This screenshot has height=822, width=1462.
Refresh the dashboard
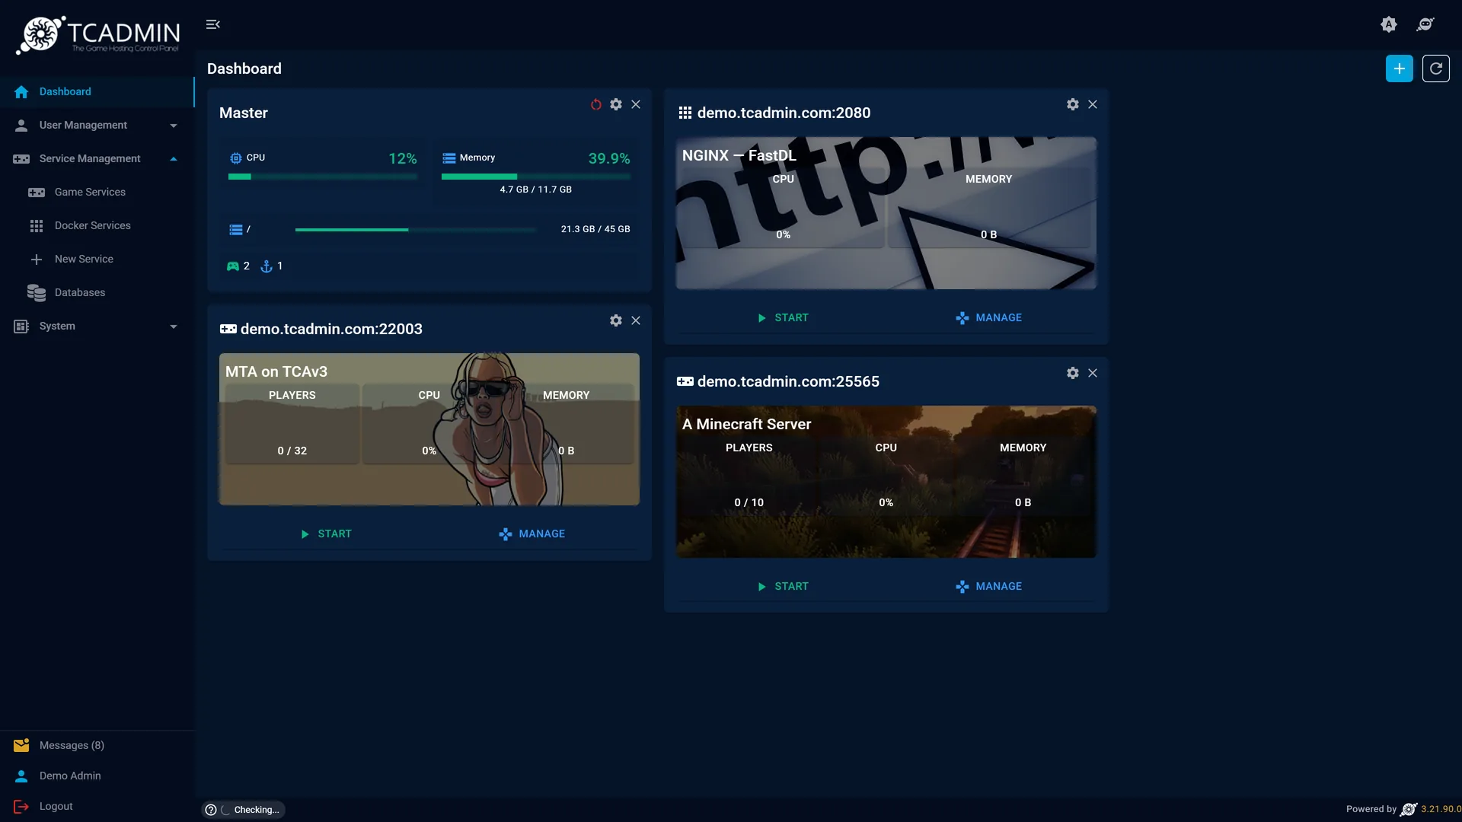(x=1436, y=68)
